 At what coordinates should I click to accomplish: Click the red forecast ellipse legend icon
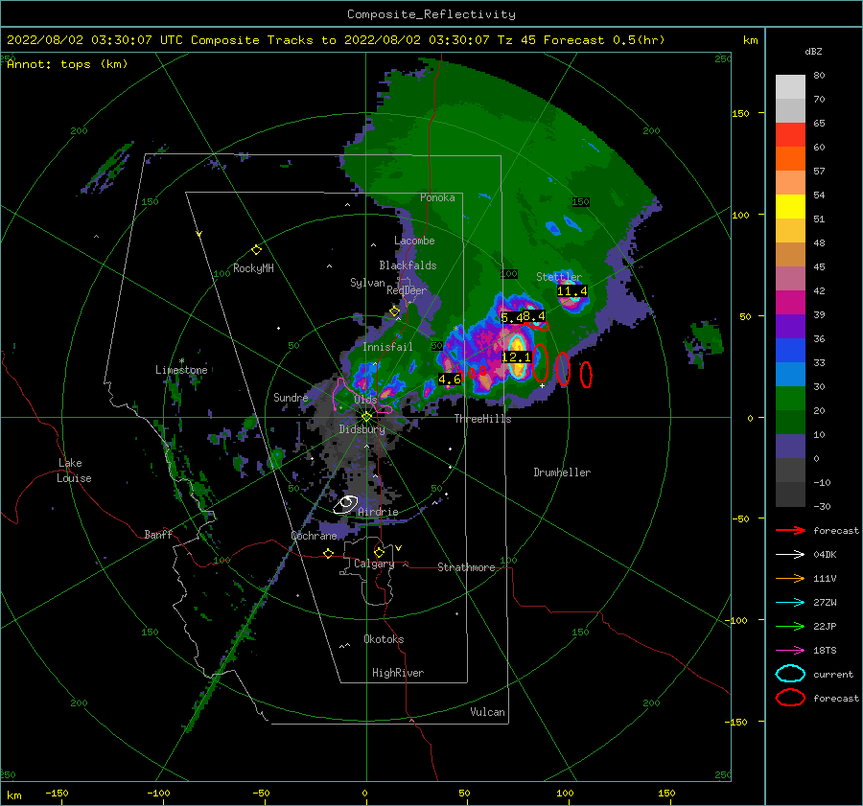[x=790, y=698]
